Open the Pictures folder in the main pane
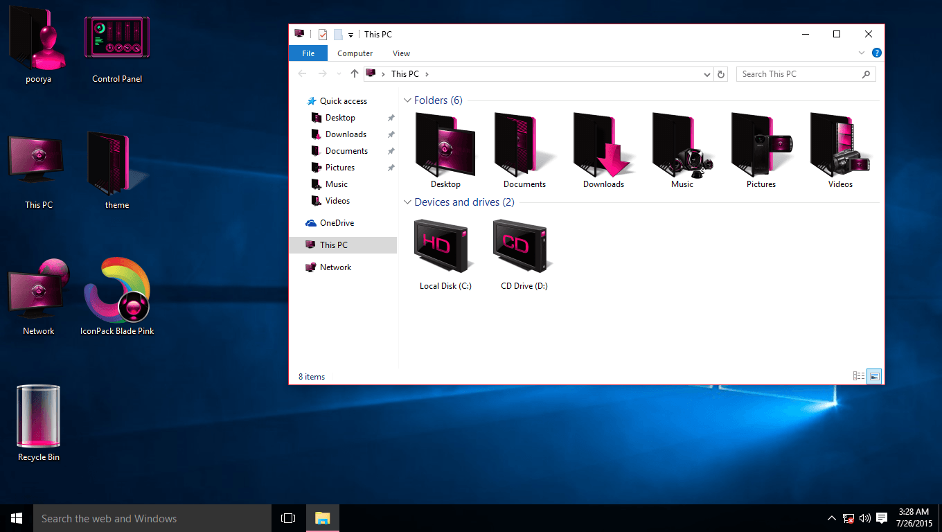The image size is (942, 532). pyautogui.click(x=761, y=145)
